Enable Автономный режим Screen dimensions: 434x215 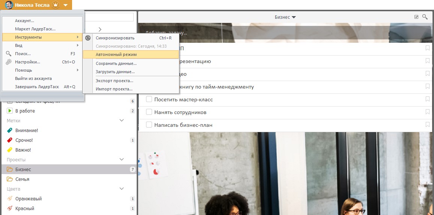(x=131, y=54)
